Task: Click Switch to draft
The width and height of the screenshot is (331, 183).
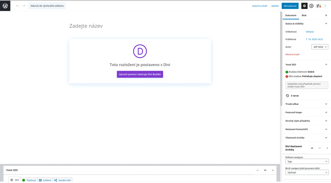Action: [260, 6]
